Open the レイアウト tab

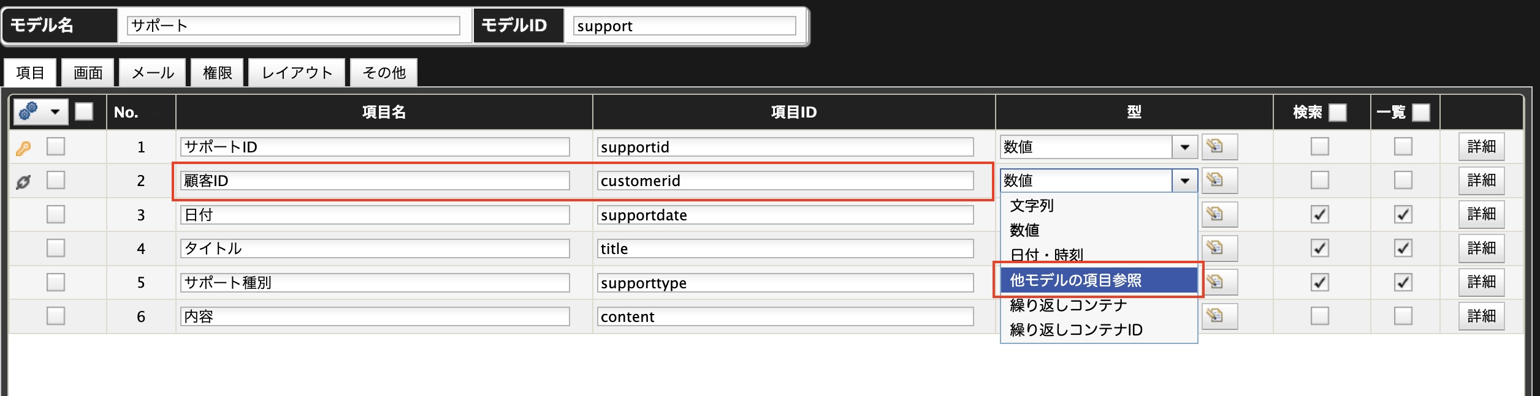[x=297, y=73]
